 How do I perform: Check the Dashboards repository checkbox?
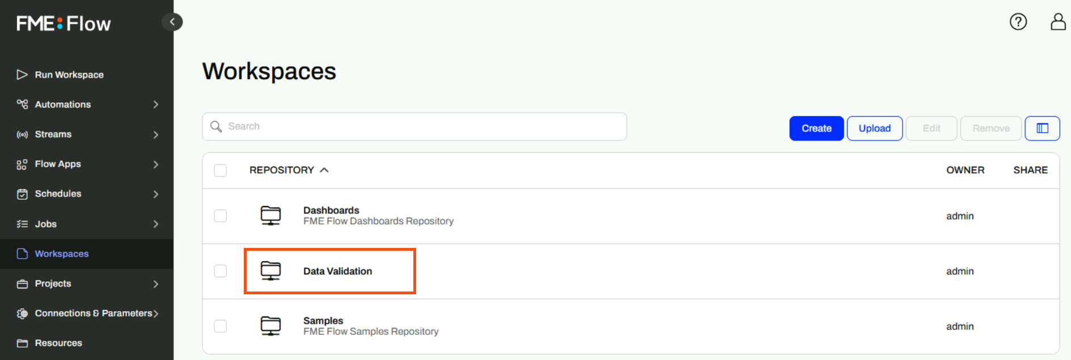click(x=221, y=216)
